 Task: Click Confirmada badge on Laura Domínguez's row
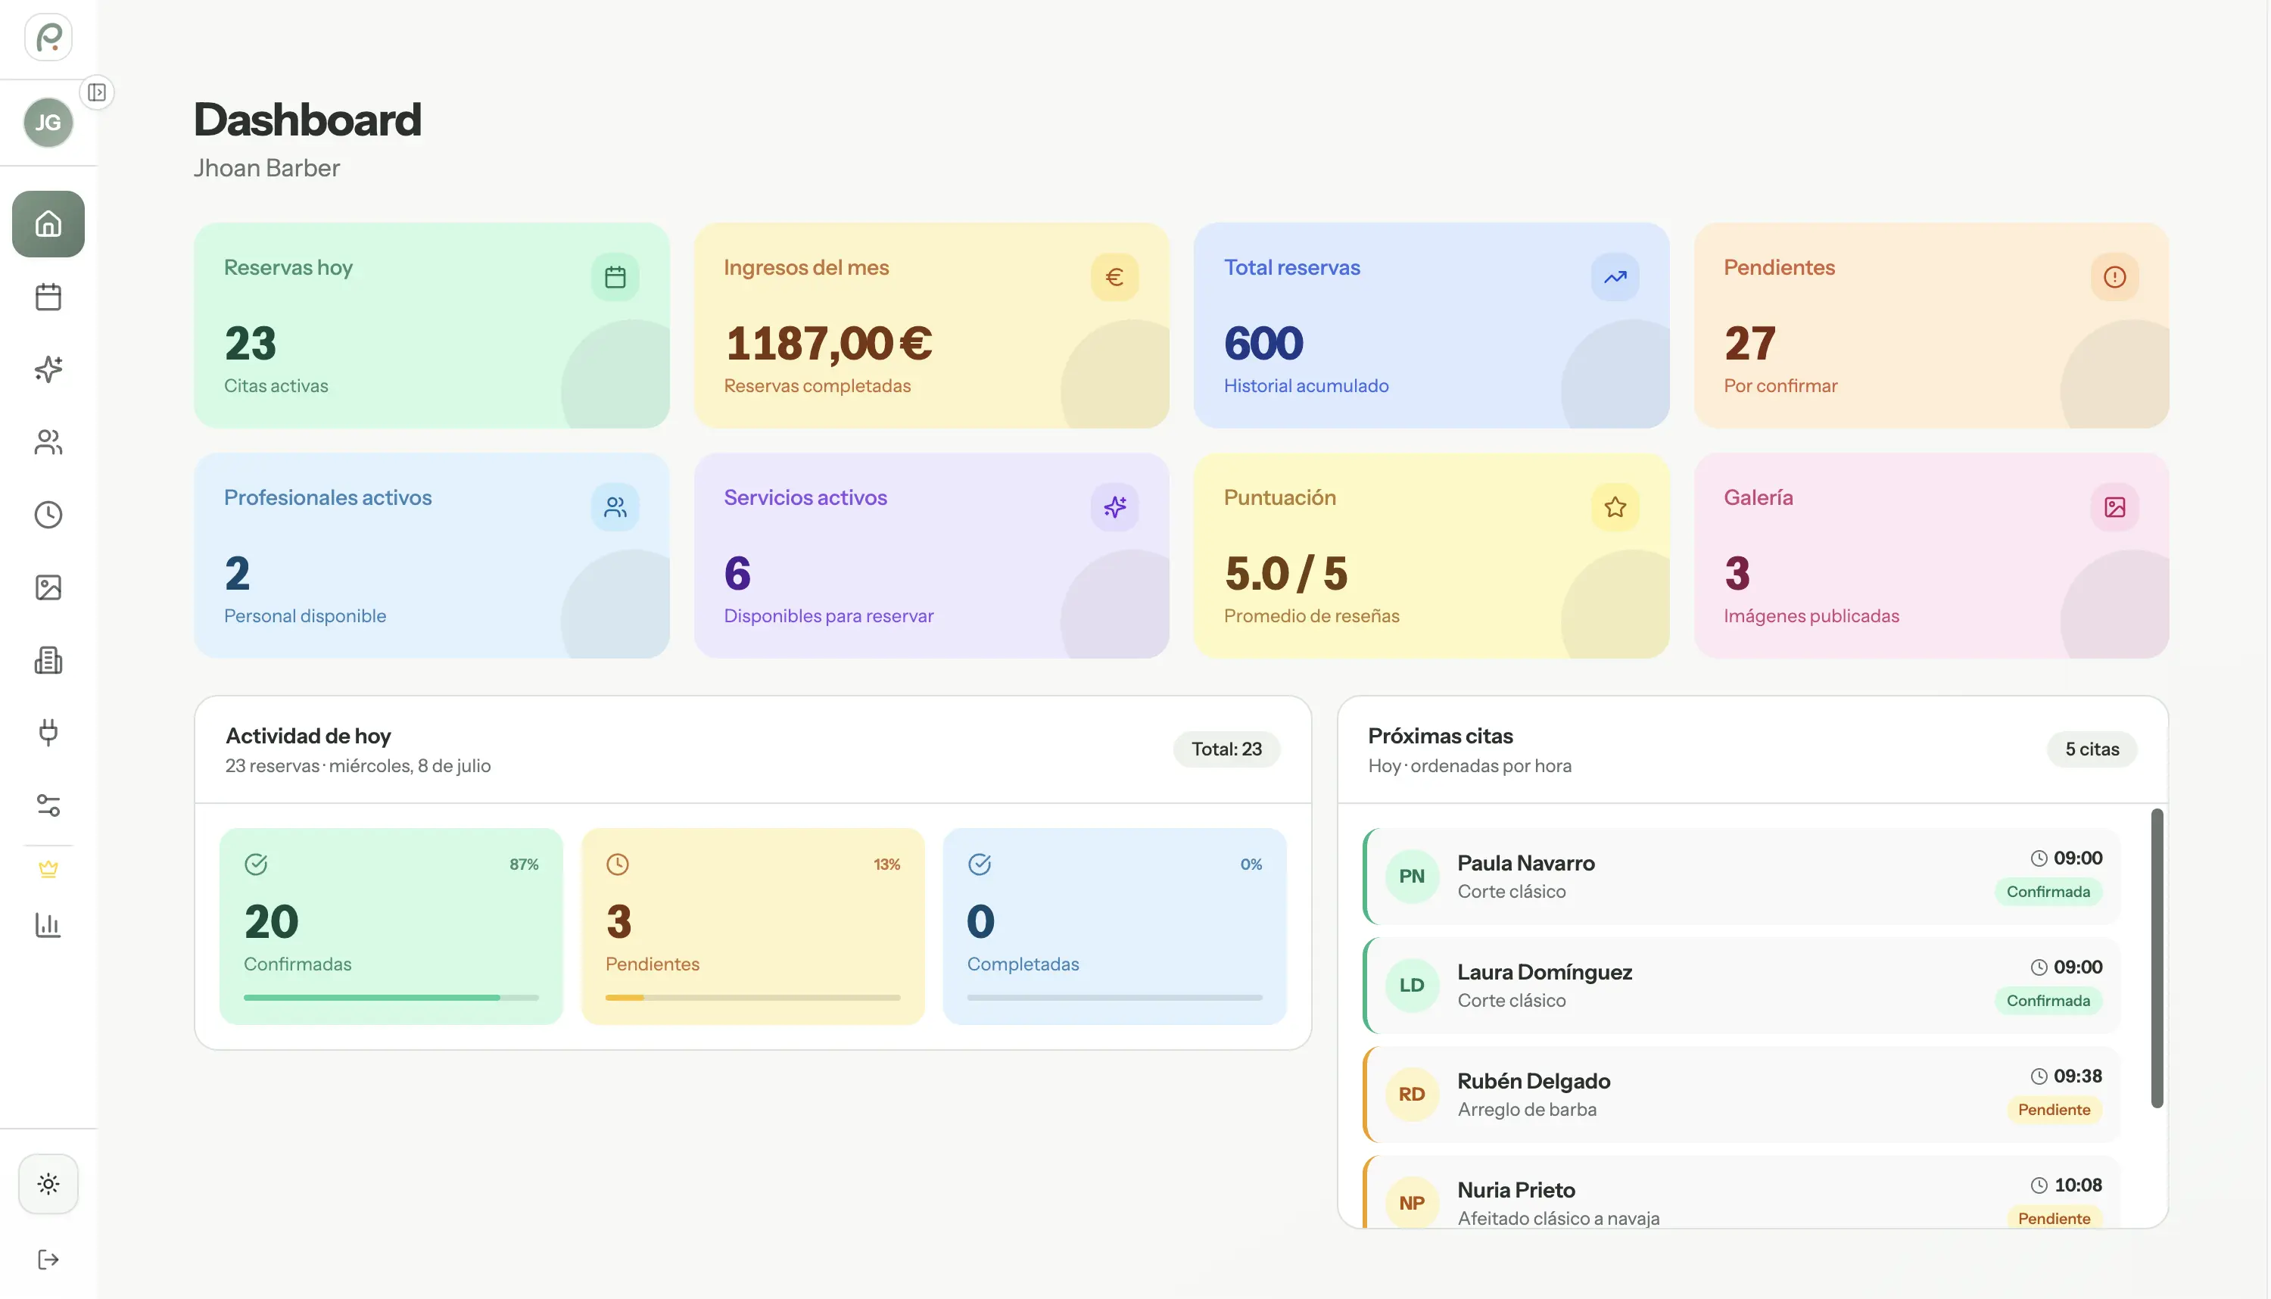[2048, 1001]
